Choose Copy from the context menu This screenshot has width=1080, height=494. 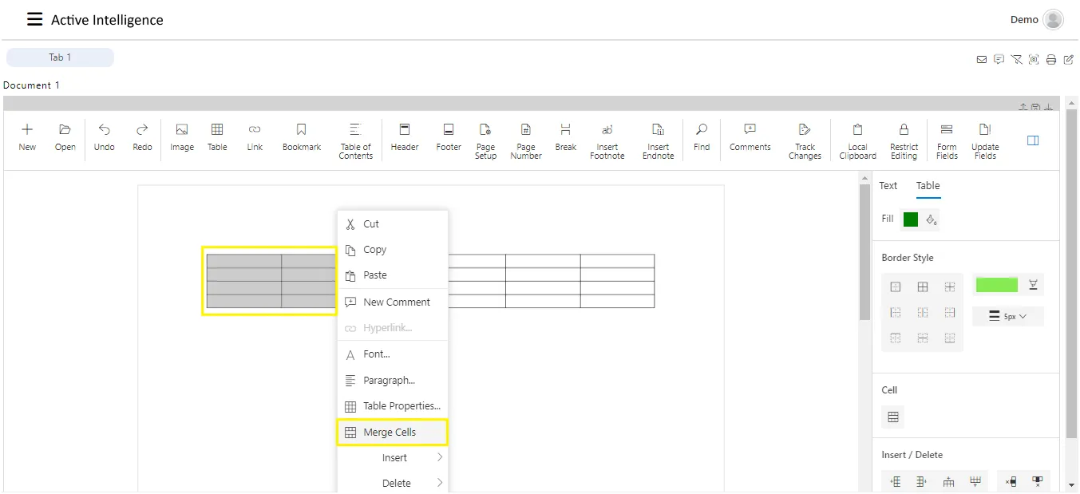(393, 250)
